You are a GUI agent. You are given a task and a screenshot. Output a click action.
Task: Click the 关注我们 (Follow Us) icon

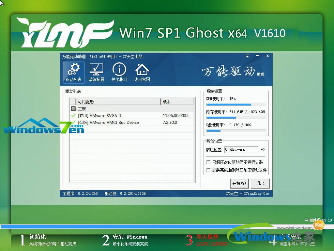pyautogui.click(x=119, y=72)
